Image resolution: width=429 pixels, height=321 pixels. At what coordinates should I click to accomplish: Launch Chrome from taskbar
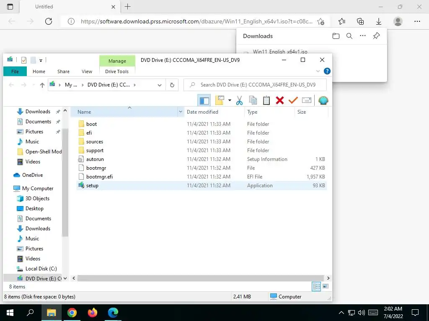[x=72, y=313]
